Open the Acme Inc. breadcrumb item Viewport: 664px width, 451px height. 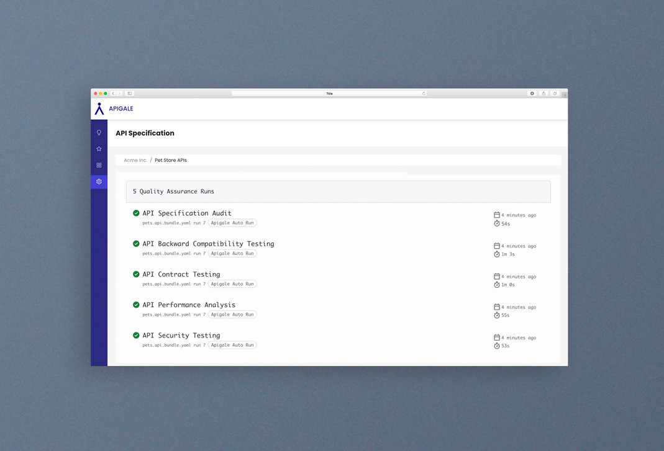[x=135, y=160]
